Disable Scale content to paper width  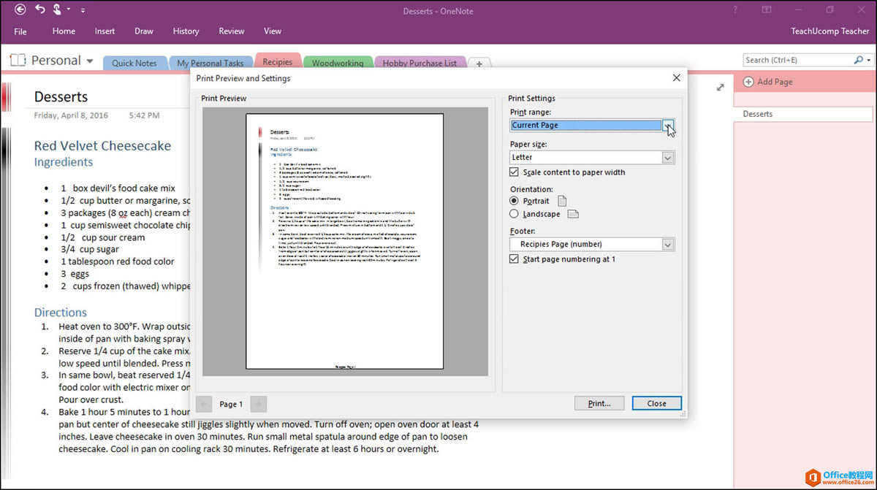pos(514,172)
